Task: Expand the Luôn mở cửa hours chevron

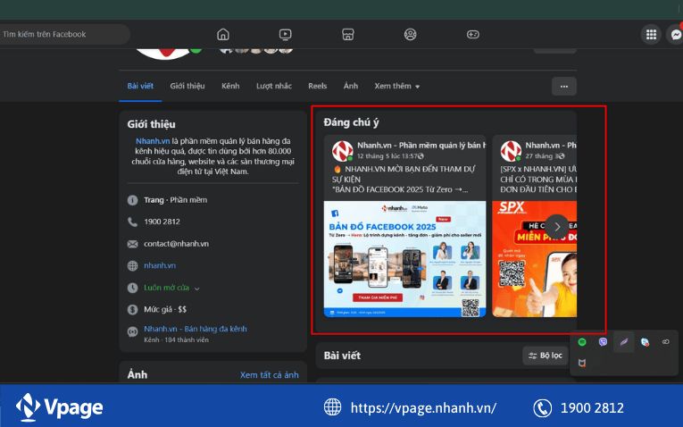Action: (197, 289)
